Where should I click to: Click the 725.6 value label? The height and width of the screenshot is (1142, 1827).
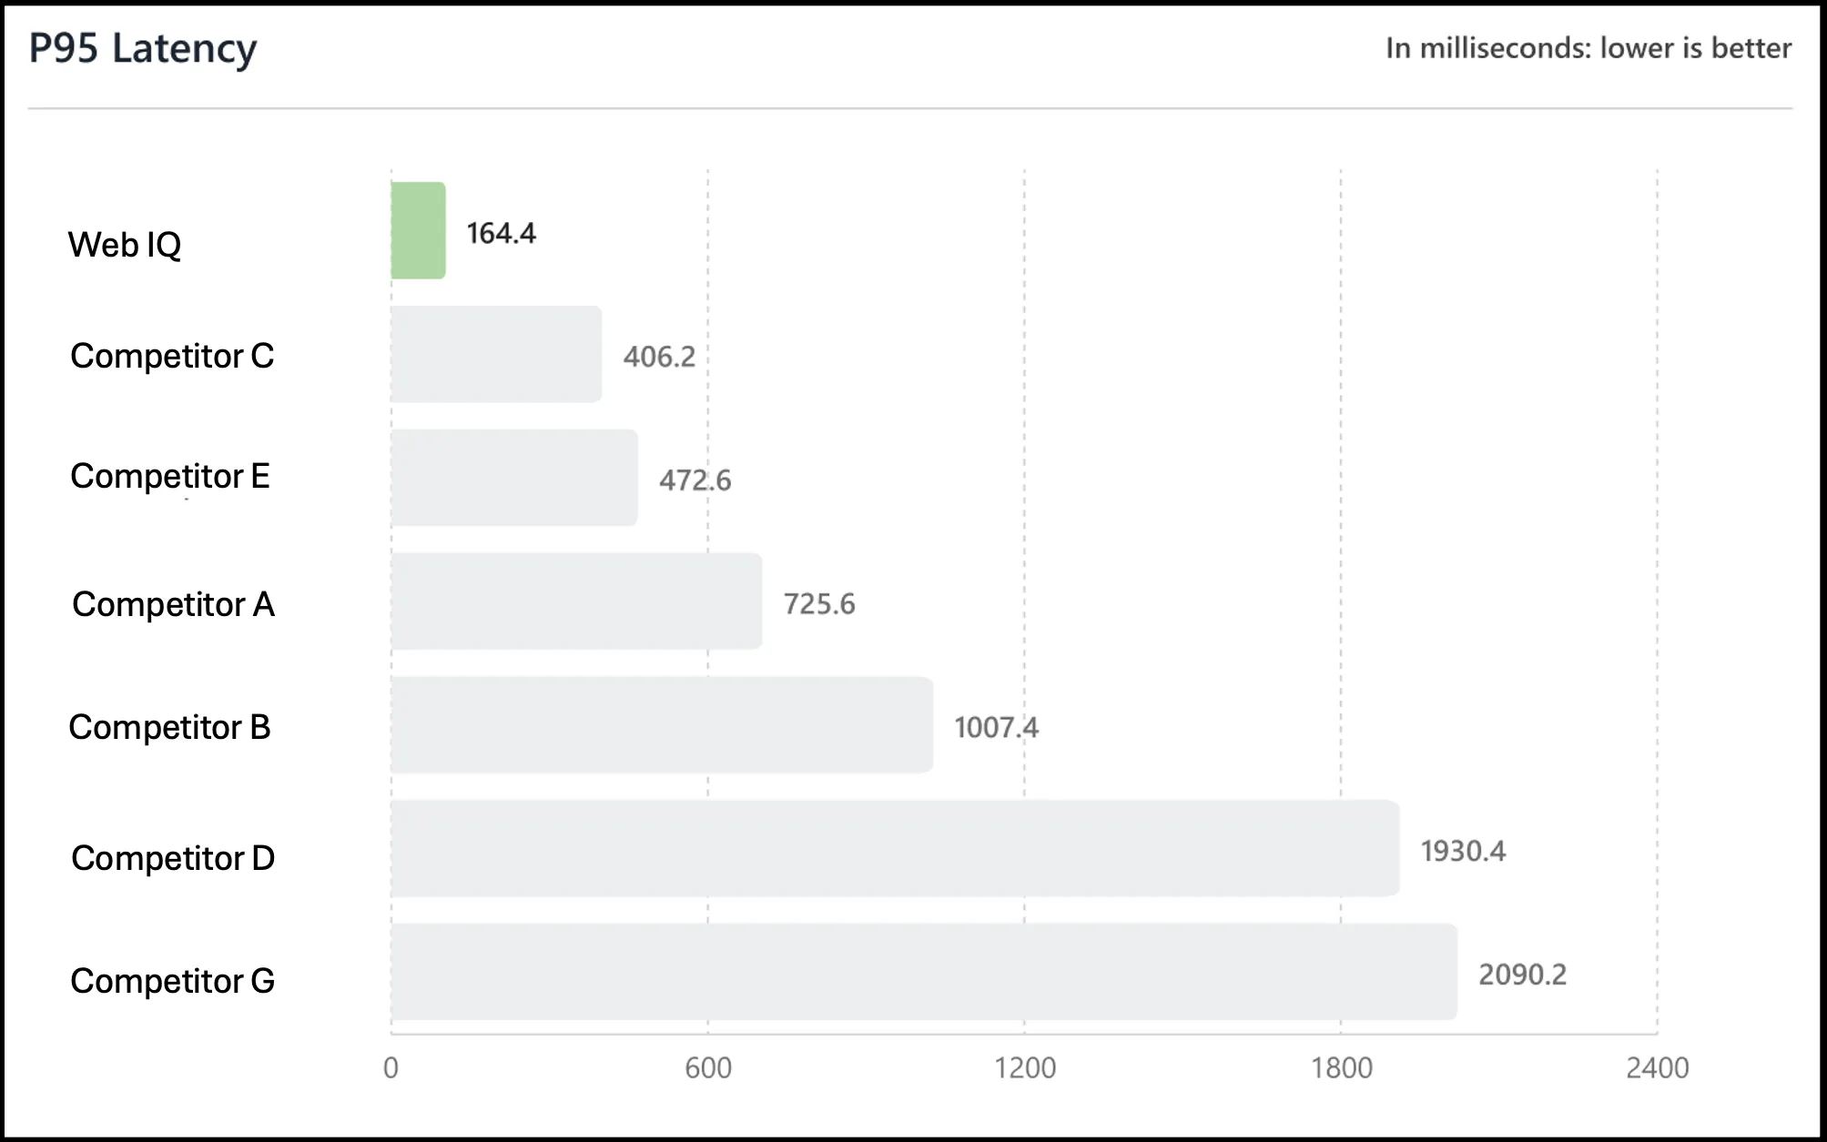(819, 604)
